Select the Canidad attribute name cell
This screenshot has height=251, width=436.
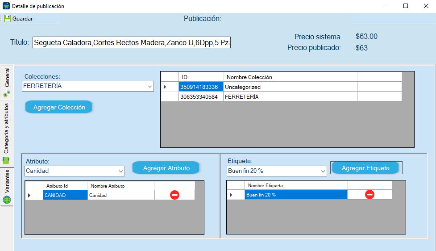point(121,195)
